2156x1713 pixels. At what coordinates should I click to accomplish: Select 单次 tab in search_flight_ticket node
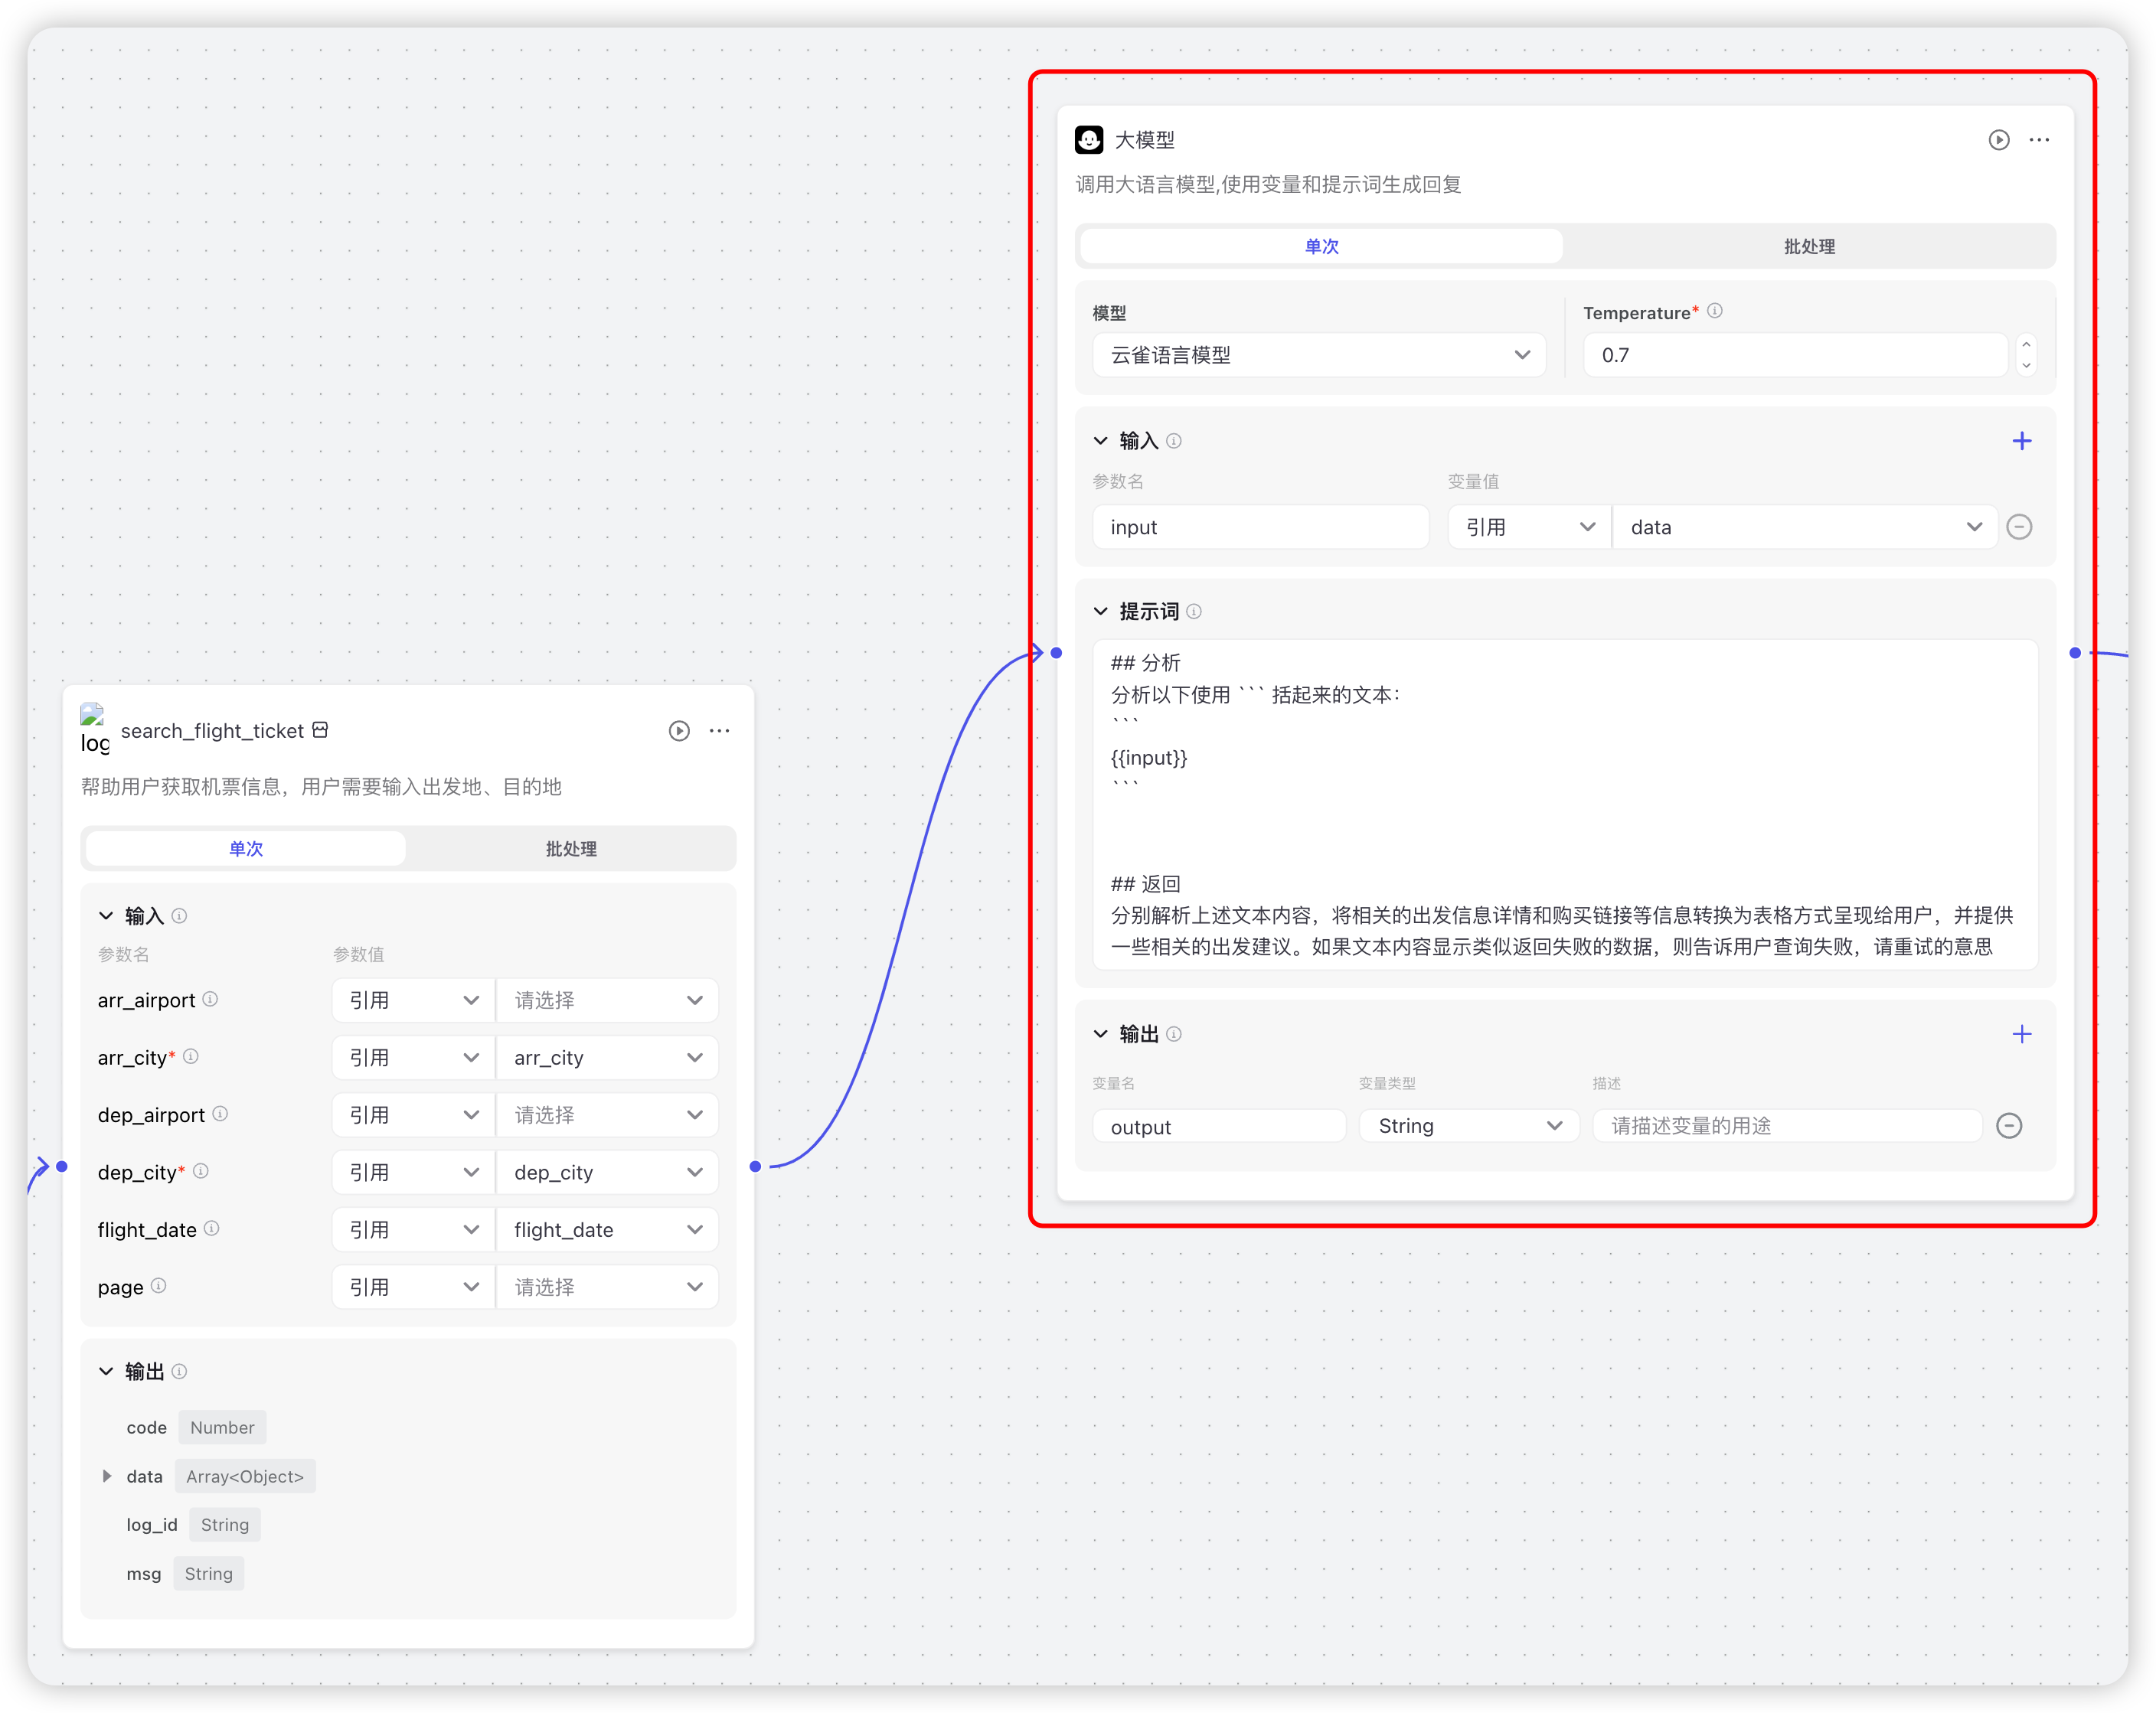[x=246, y=849]
